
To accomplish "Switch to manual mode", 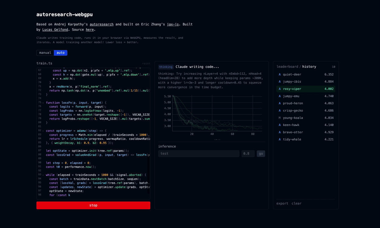I will coord(45,53).
